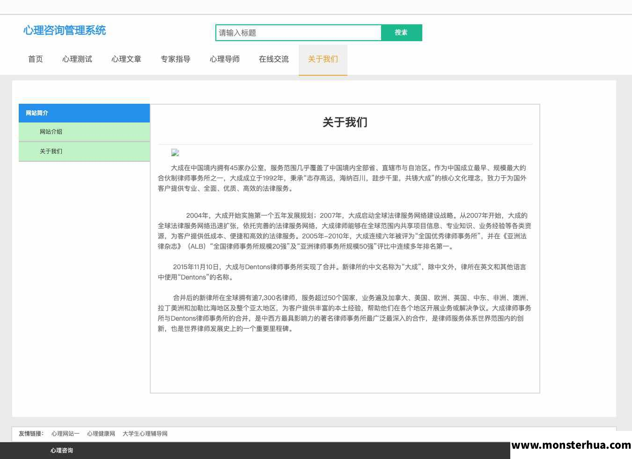Click the 心理咨询管理系统 site logo

pyautogui.click(x=65, y=30)
